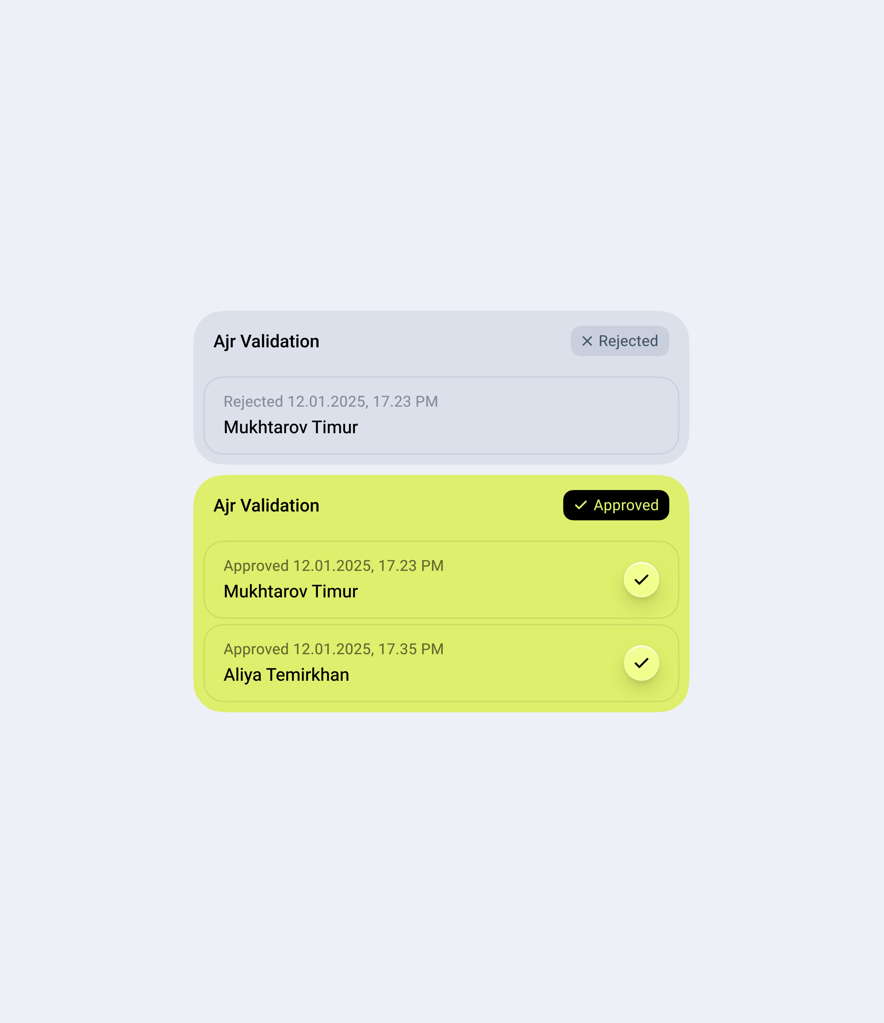Toggle the round checkmark beside Aliya Temirkhan

click(x=641, y=663)
